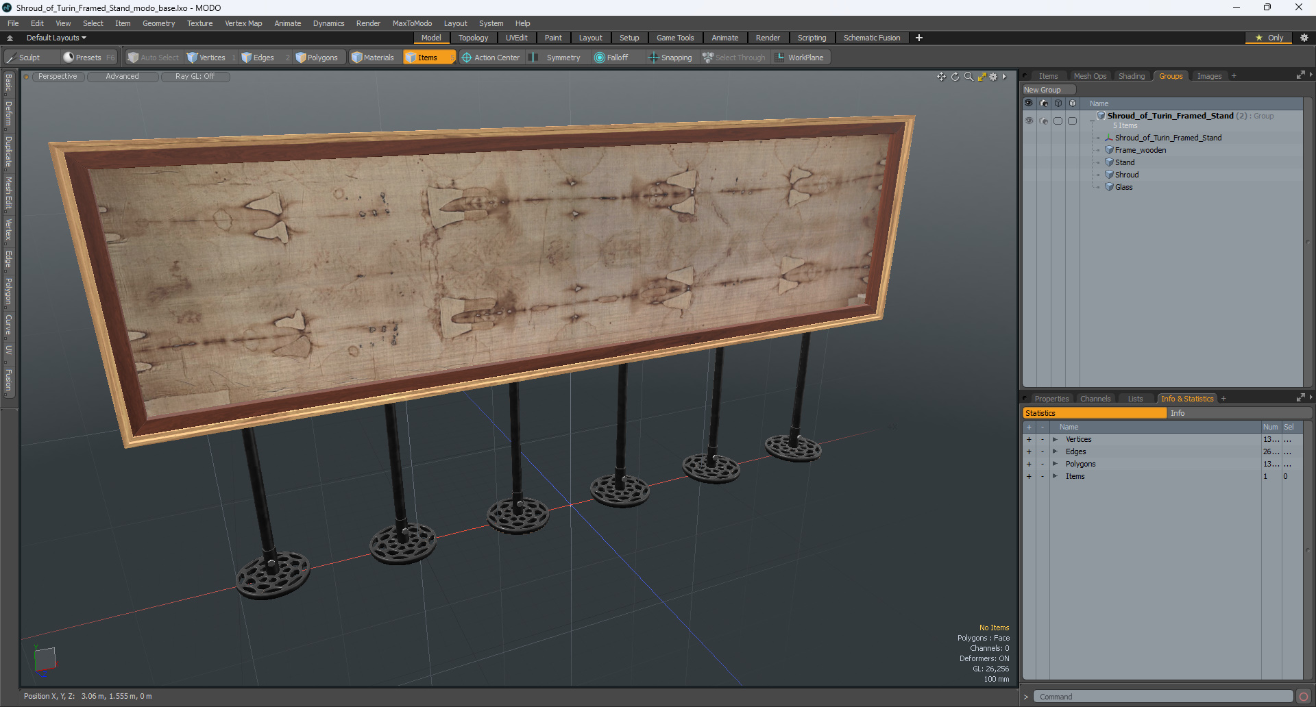The image size is (1316, 707).
Task: Click the record button beside Command field
Action: click(1304, 697)
